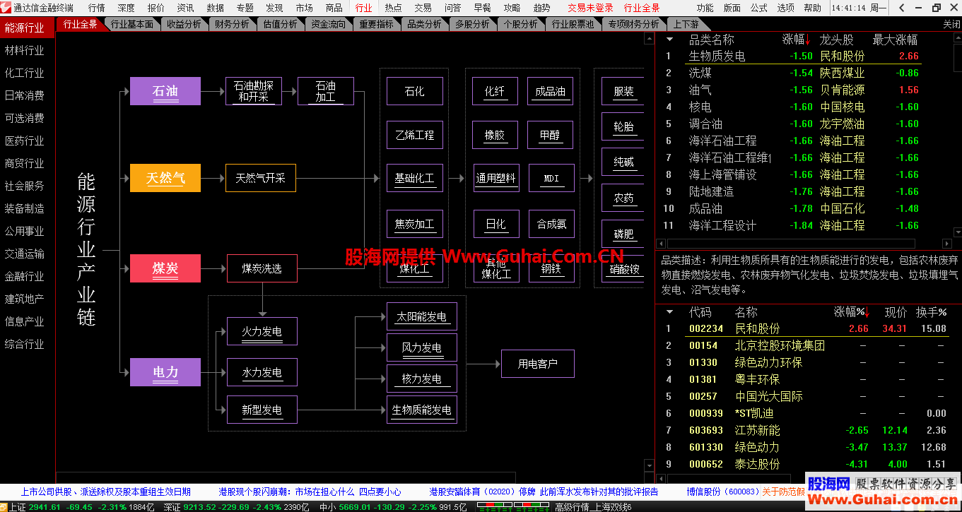Switch to the 个股分析 tab
Image resolution: width=962 pixels, height=512 pixels.
[x=521, y=24]
